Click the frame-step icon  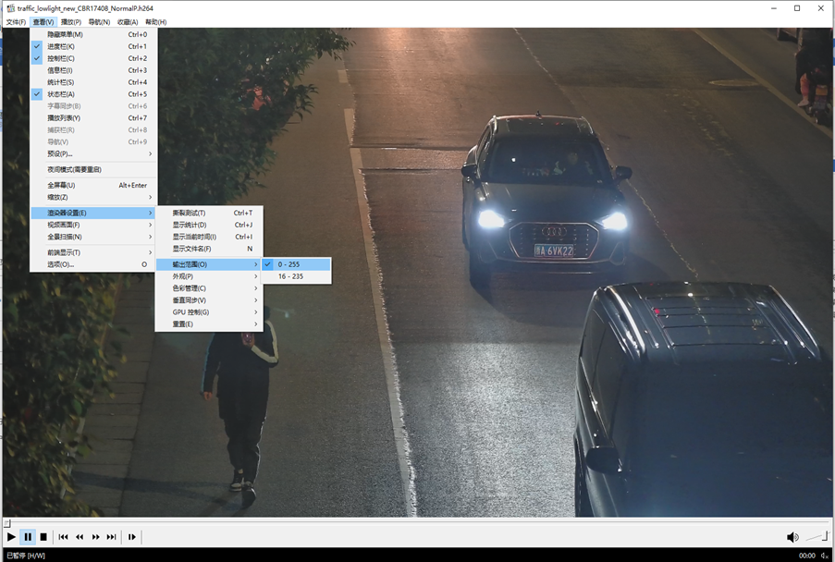[132, 537]
